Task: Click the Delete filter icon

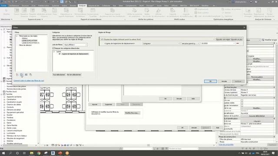Action: click(31, 75)
